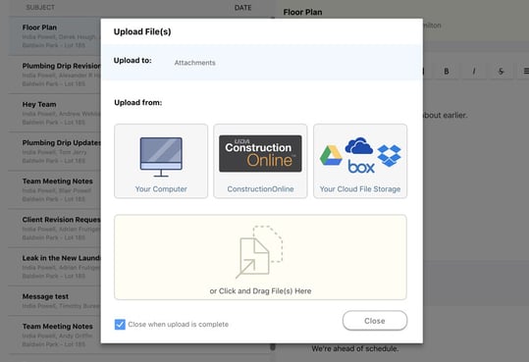Open the Client Revision Request message
The image size is (529, 362).
point(55,229)
